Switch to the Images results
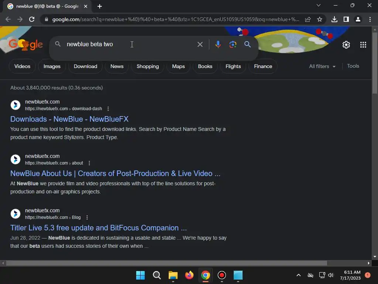The height and width of the screenshot is (284, 378). pos(52,67)
